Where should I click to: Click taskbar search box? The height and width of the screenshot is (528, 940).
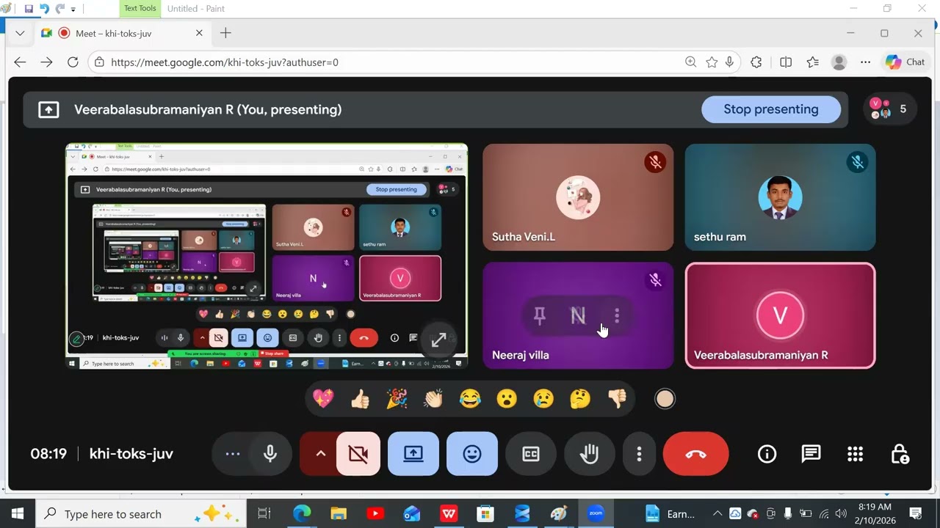[140, 514]
